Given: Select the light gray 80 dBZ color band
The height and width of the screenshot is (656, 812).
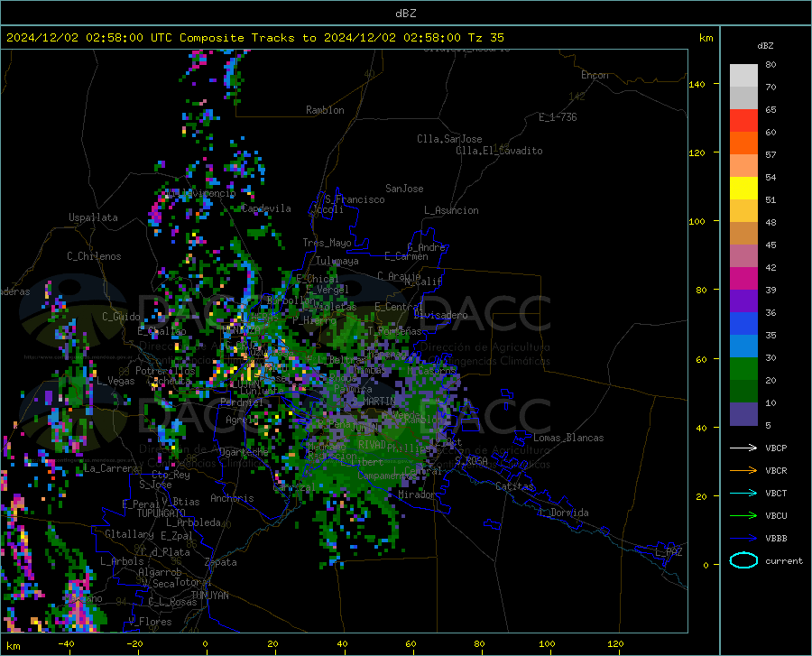Looking at the screenshot, I should (x=743, y=76).
